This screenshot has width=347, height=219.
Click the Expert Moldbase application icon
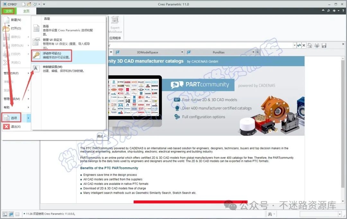pos(115,24)
